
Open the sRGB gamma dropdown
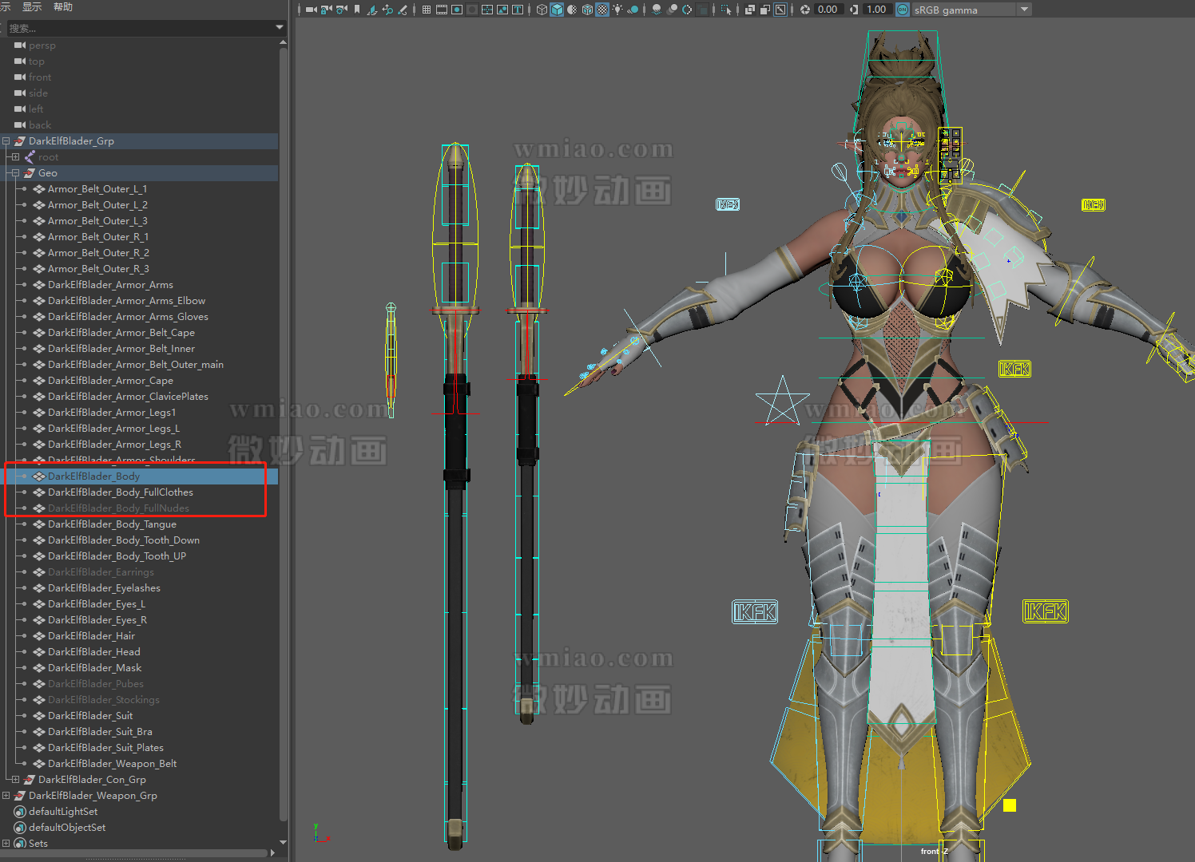1025,10
